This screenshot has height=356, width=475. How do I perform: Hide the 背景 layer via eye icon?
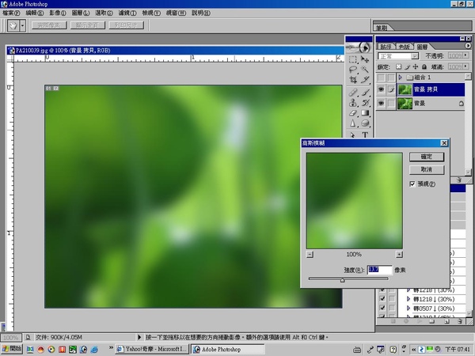(381, 103)
